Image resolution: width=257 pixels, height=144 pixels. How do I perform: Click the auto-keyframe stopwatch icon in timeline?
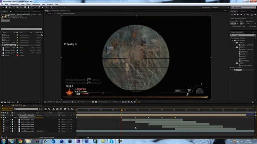69,109
